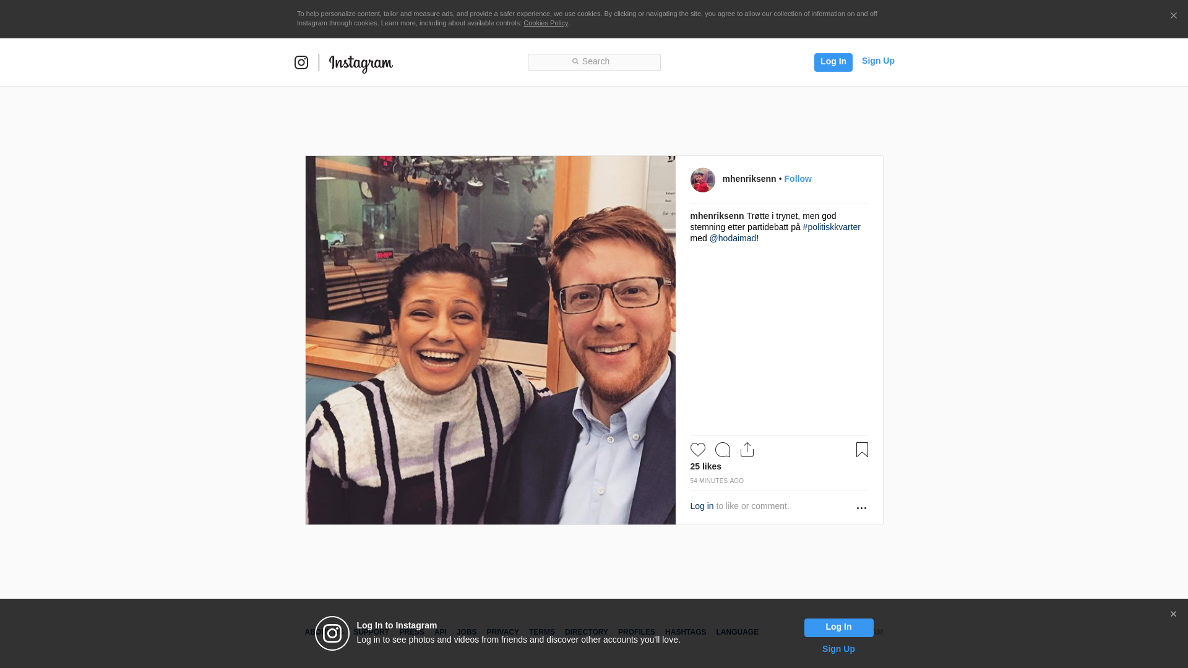The width and height of the screenshot is (1188, 668).
Task: Open the three-dot more options menu
Action: 861,508
